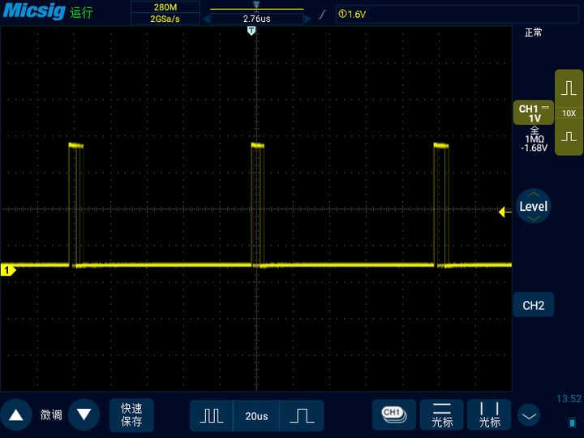
Task: Tap the fine-tune up arrow button
Action: point(16,415)
